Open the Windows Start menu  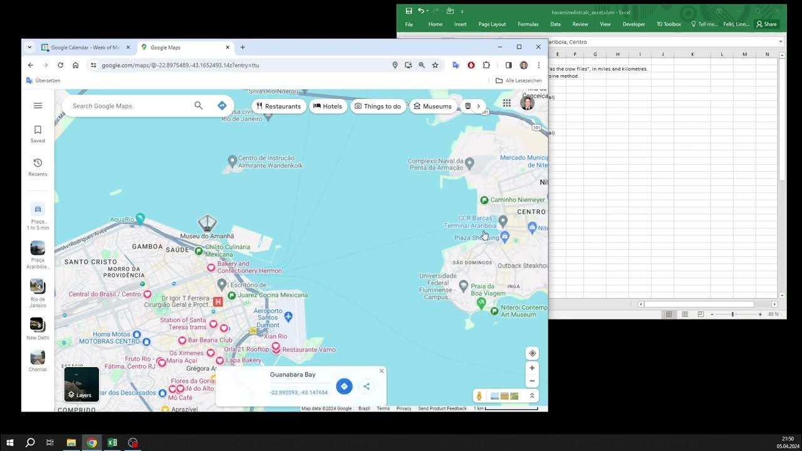click(x=9, y=442)
